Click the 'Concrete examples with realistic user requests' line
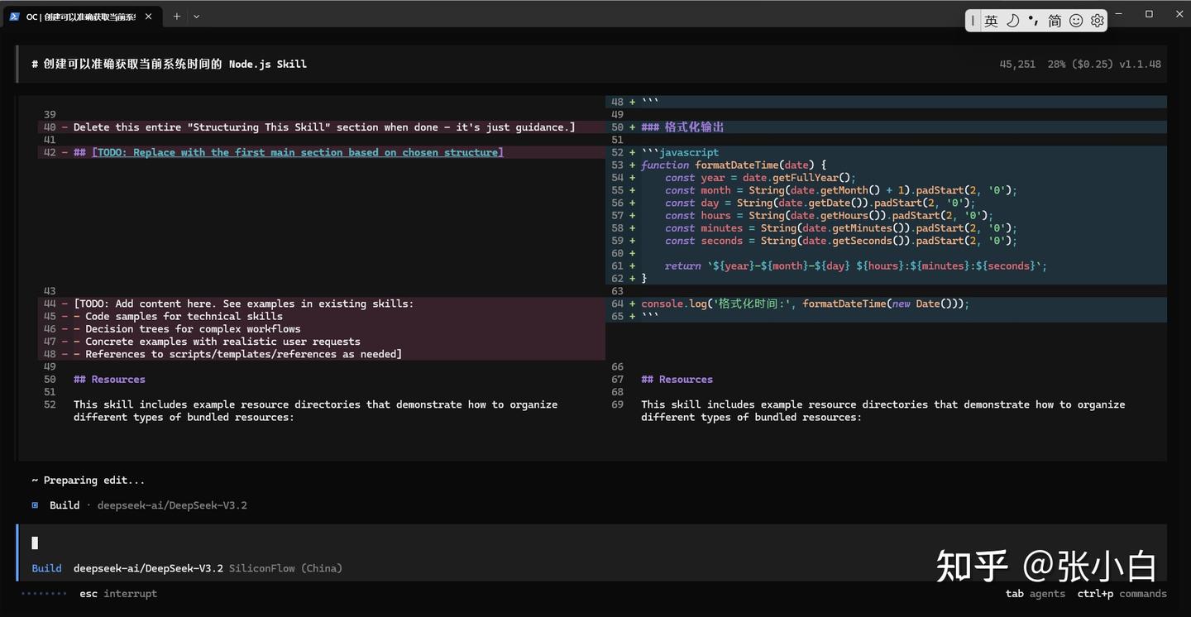Image resolution: width=1191 pixels, height=617 pixels. tap(217, 341)
